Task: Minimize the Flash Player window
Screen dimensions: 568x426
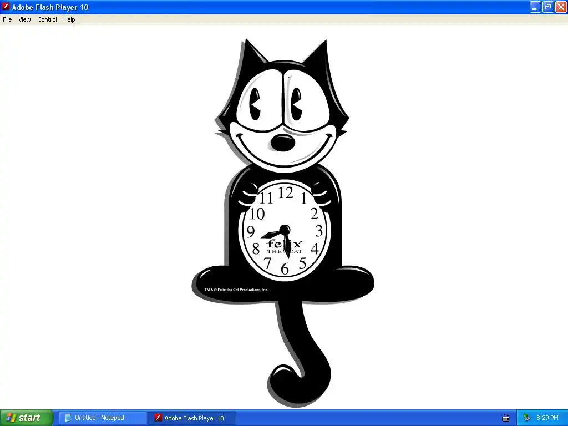Action: (x=535, y=7)
